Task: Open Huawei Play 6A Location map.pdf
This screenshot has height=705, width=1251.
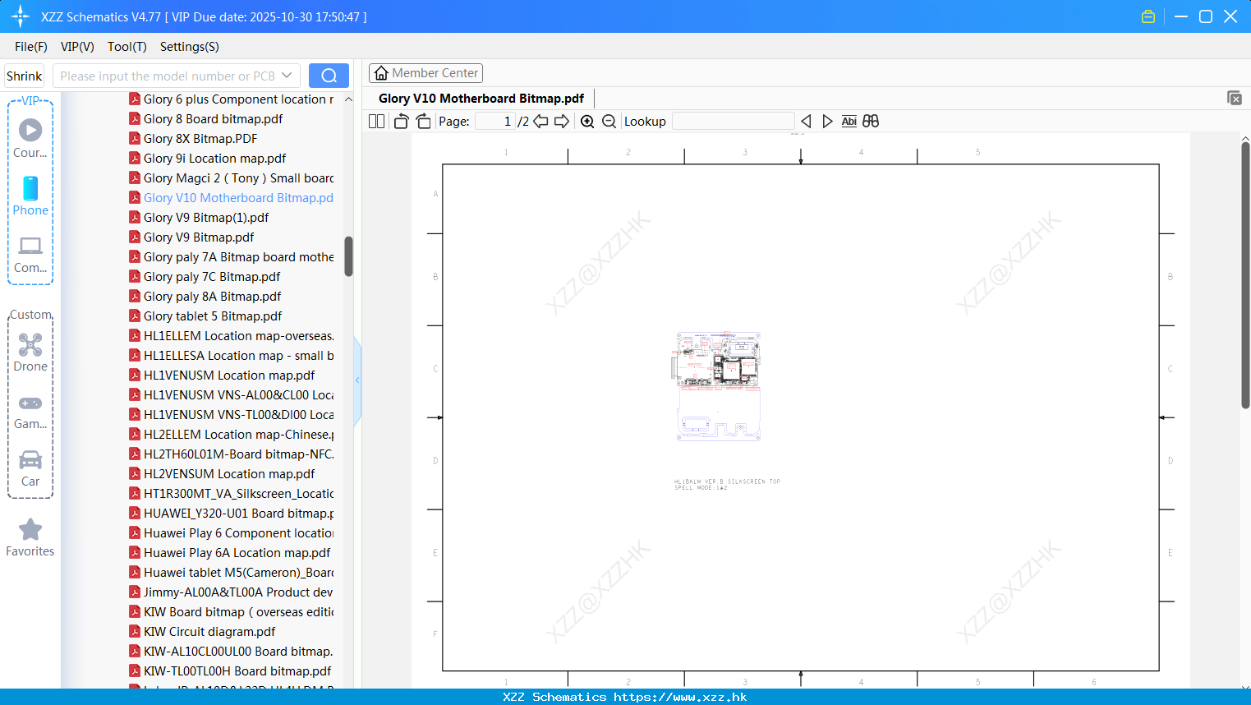Action: 230,553
